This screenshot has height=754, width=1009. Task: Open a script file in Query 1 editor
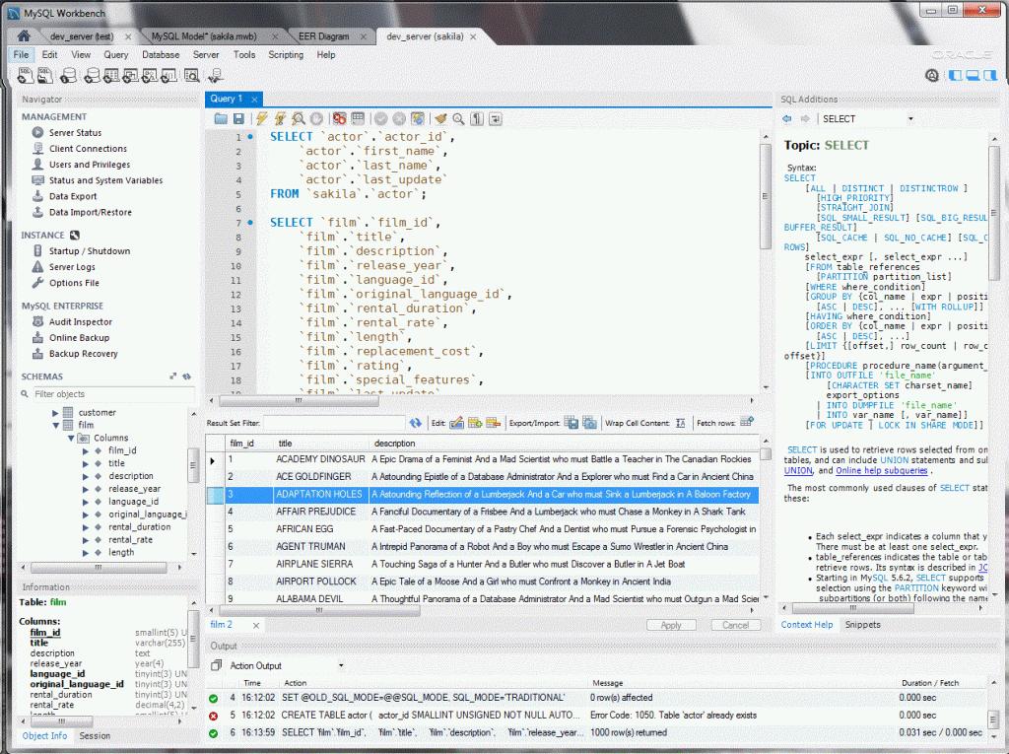[x=221, y=118]
